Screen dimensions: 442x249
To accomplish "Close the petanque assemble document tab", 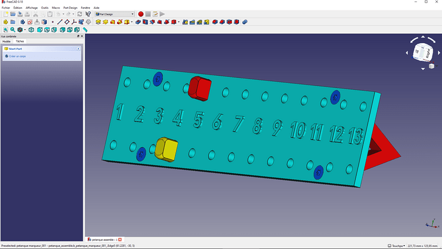I will click(x=120, y=240).
